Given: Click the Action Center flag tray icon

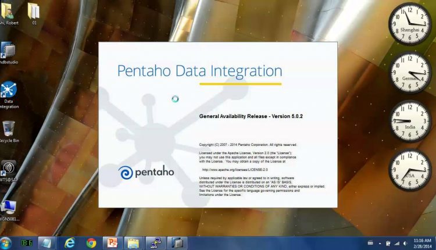Looking at the screenshot, I should pyautogui.click(x=388, y=244).
